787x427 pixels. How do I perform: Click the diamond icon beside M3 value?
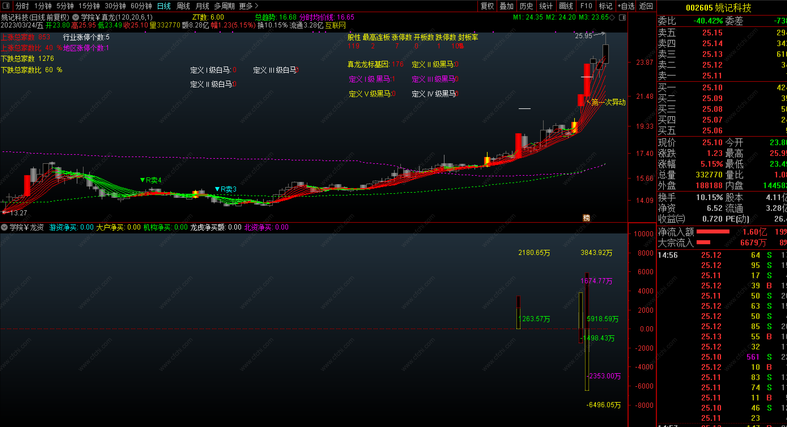pos(612,17)
